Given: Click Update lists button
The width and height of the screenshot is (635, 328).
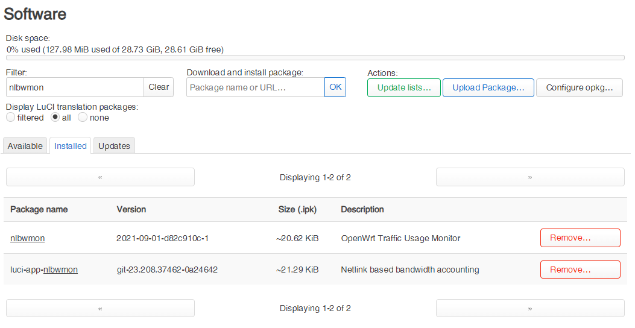Looking at the screenshot, I should click(x=404, y=88).
